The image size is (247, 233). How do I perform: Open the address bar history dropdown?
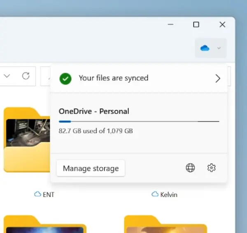[7, 76]
